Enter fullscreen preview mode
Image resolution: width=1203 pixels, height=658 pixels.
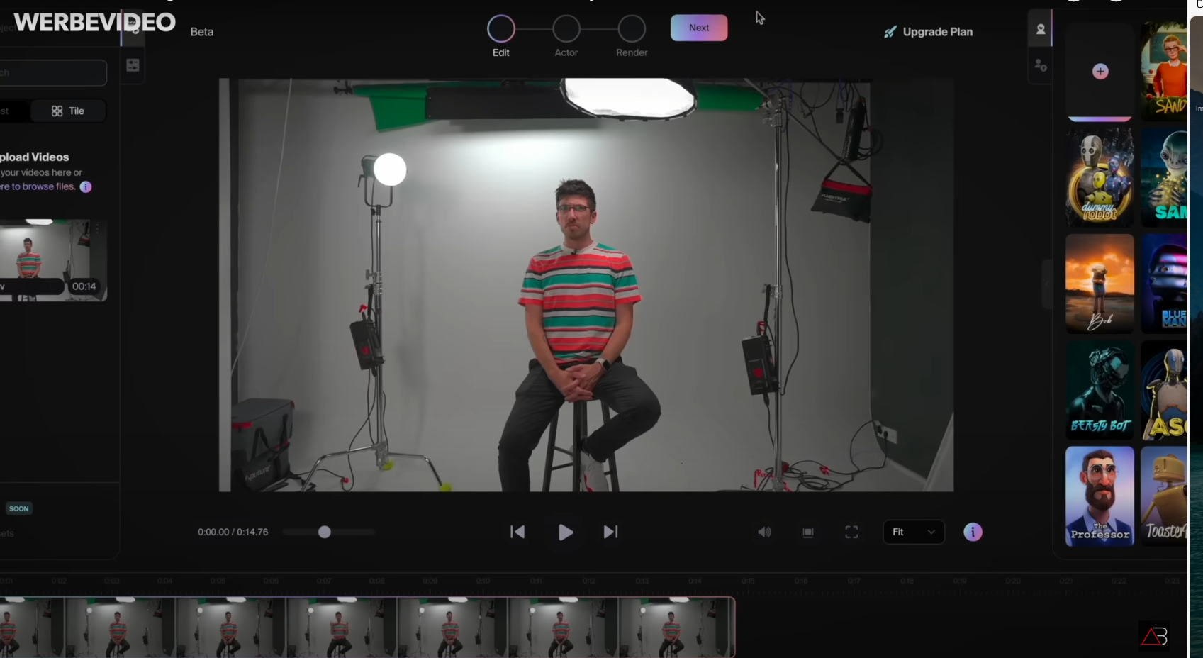point(851,532)
